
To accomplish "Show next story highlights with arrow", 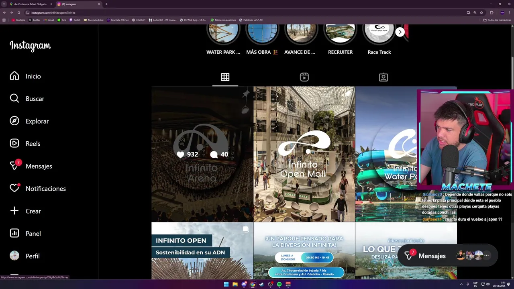I will pyautogui.click(x=400, y=32).
